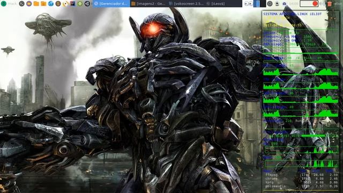Open the blue camera screenshot tray icon
Viewport: 343px width, 193px height.
coord(285,4)
